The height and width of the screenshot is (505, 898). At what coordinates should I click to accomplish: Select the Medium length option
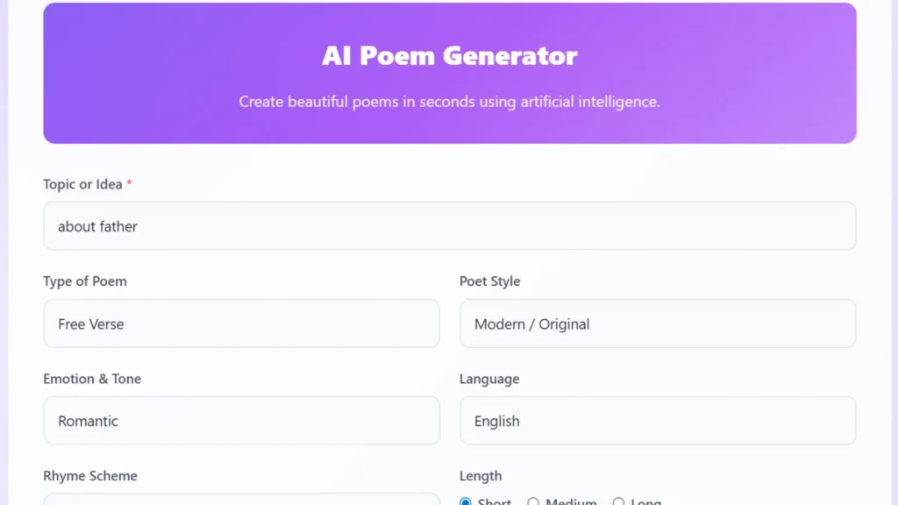(x=533, y=501)
